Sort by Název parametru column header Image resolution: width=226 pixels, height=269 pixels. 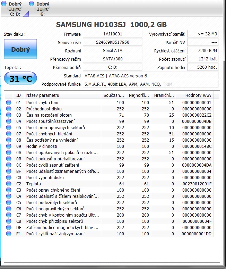tap(62, 95)
